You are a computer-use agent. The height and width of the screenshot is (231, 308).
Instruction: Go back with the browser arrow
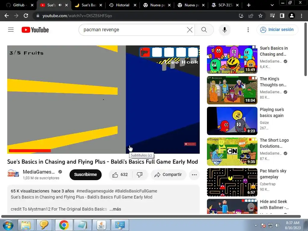click(7, 16)
